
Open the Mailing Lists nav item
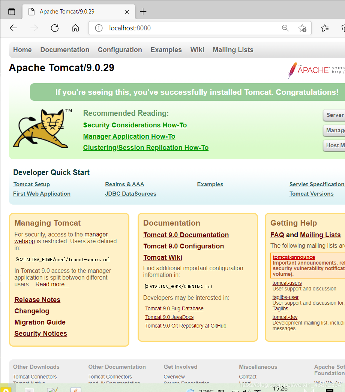[x=233, y=50]
